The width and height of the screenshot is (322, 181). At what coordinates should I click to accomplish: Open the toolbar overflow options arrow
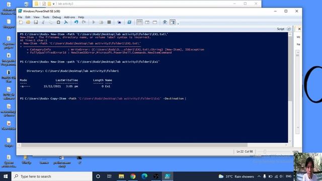pos(178,24)
